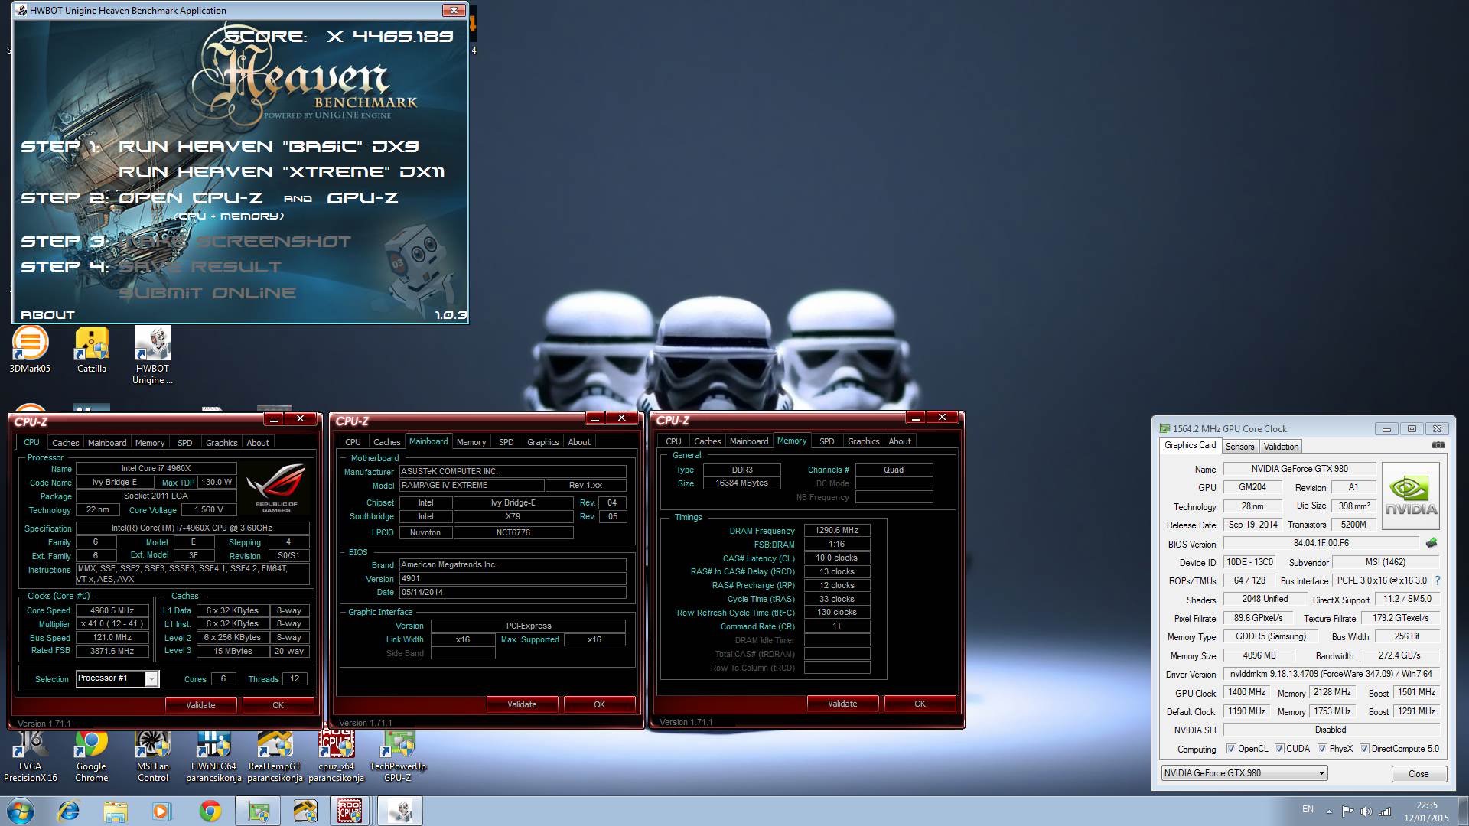This screenshot has width=1469, height=826.
Task: Click the ROG CPU-Z taskbar icon
Action: pyautogui.click(x=350, y=811)
